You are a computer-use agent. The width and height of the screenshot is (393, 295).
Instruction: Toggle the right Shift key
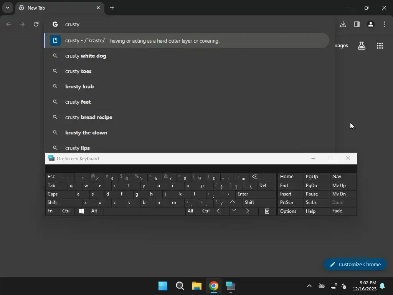[x=259, y=202]
